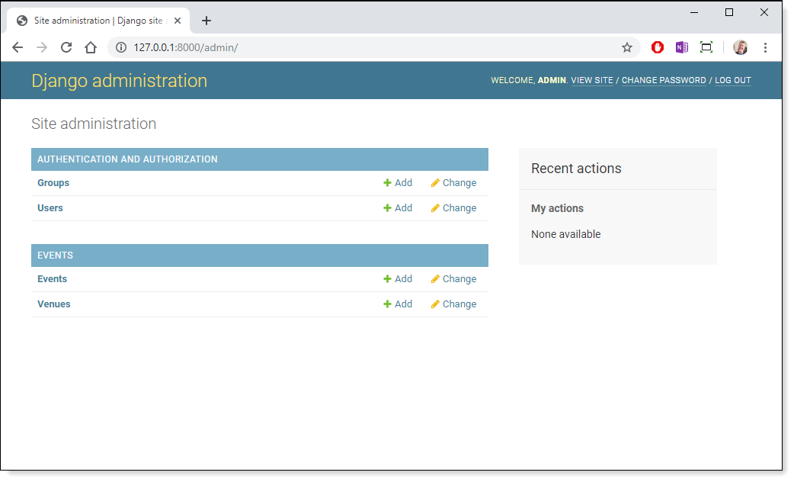794x482 pixels.
Task: Open the OneNote clipper extension icon
Action: [681, 47]
